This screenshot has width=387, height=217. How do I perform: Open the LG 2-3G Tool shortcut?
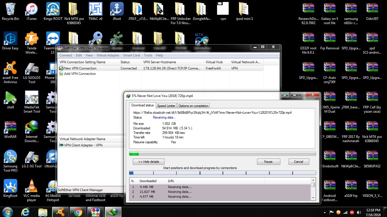click(31, 159)
